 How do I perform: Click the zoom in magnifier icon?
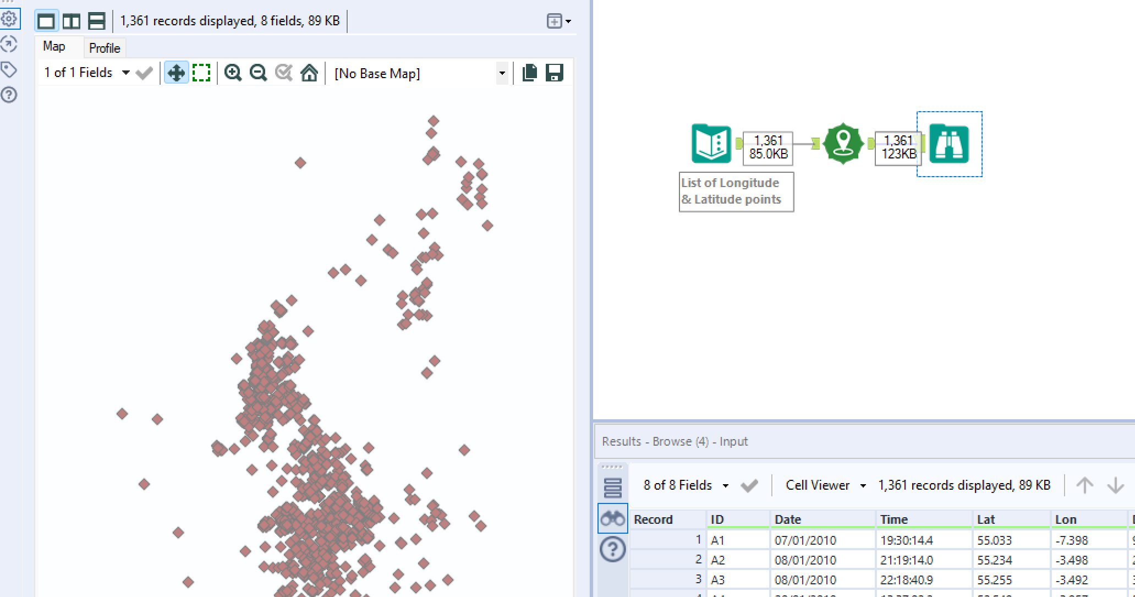pyautogui.click(x=233, y=73)
